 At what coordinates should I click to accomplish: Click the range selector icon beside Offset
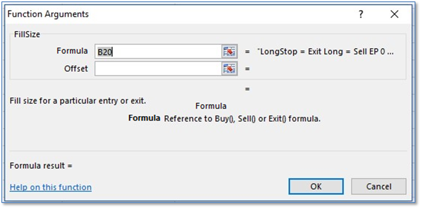point(229,68)
